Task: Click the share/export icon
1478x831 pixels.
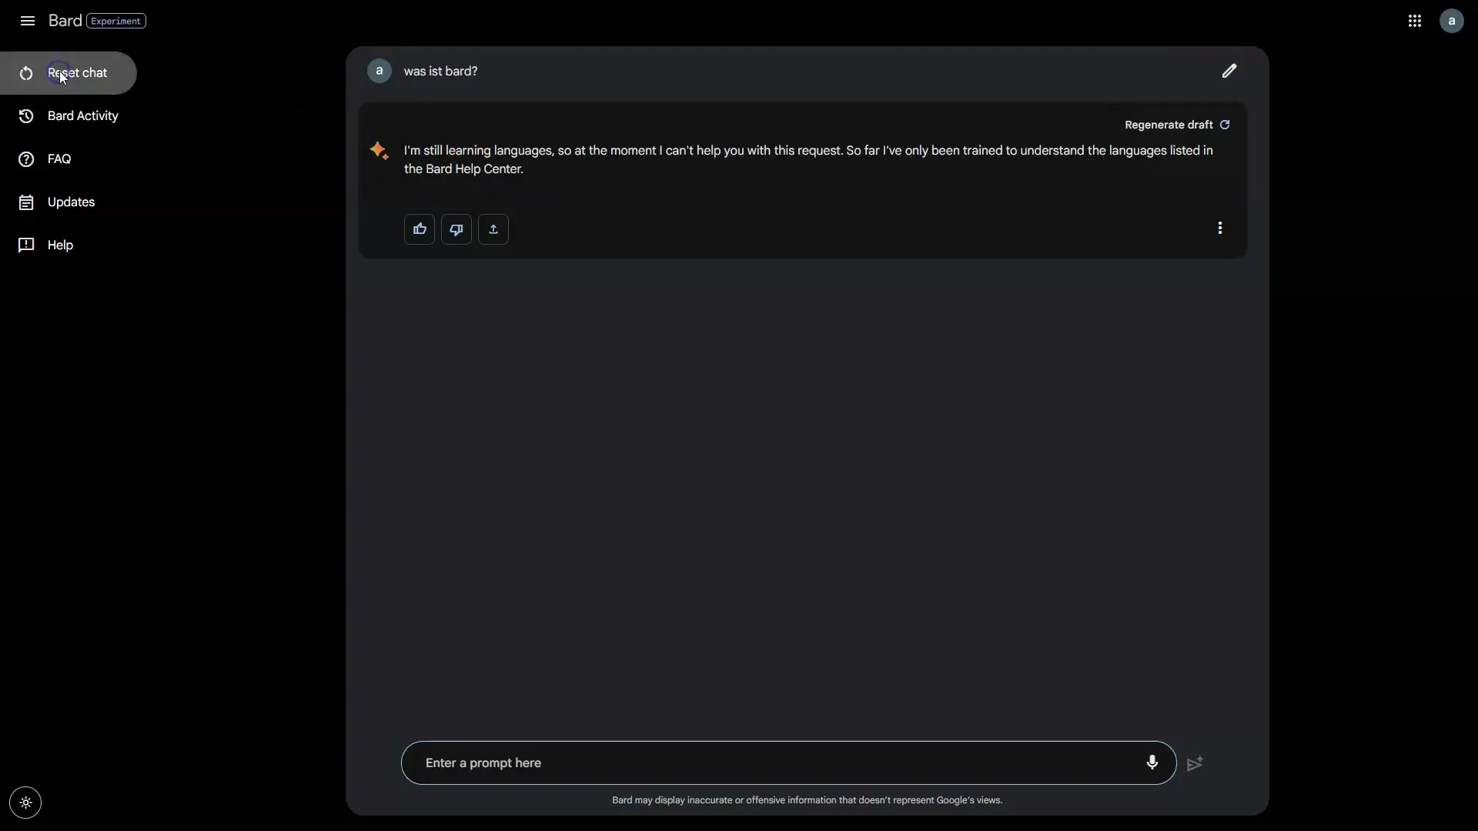Action: tap(493, 229)
